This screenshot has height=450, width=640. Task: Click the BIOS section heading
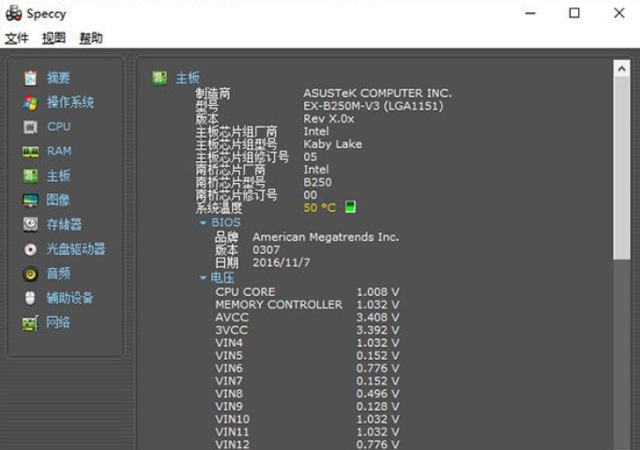point(226,222)
